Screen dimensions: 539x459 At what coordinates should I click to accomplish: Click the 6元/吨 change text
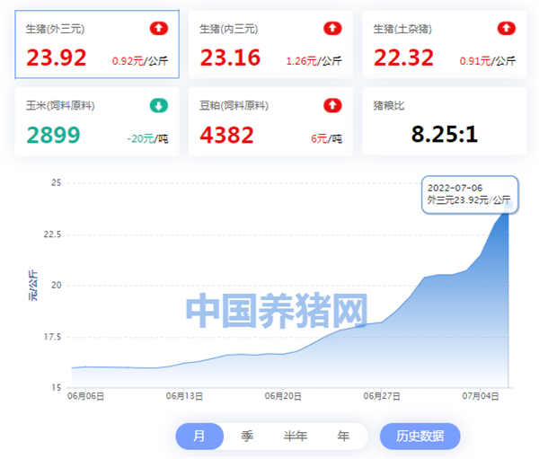point(326,138)
